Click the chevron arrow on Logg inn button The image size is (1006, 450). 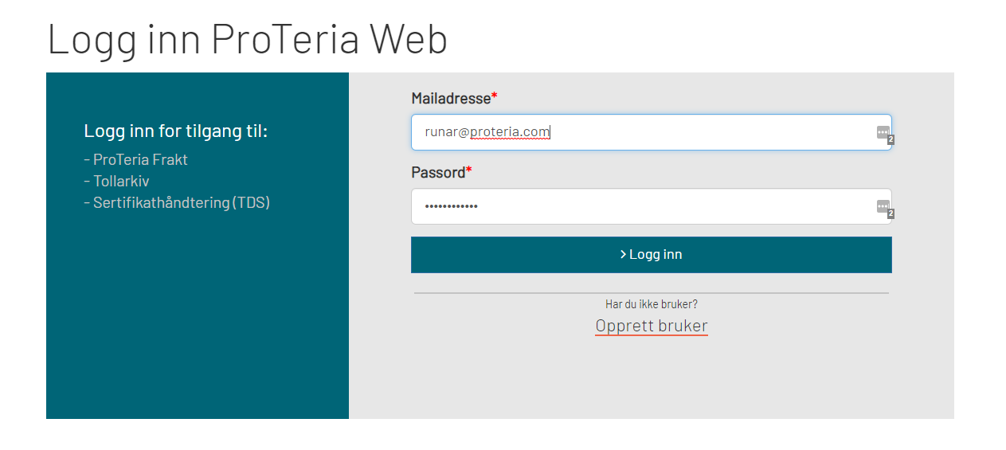pos(623,255)
